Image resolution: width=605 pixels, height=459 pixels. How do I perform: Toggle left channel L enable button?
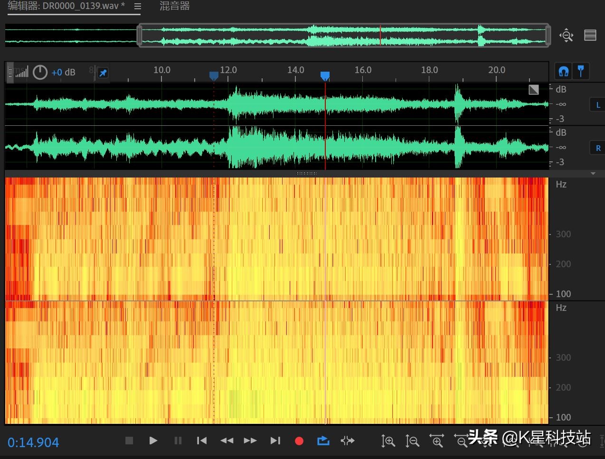click(x=598, y=105)
